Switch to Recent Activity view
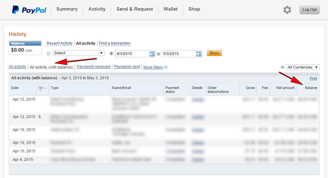 pos(59,43)
